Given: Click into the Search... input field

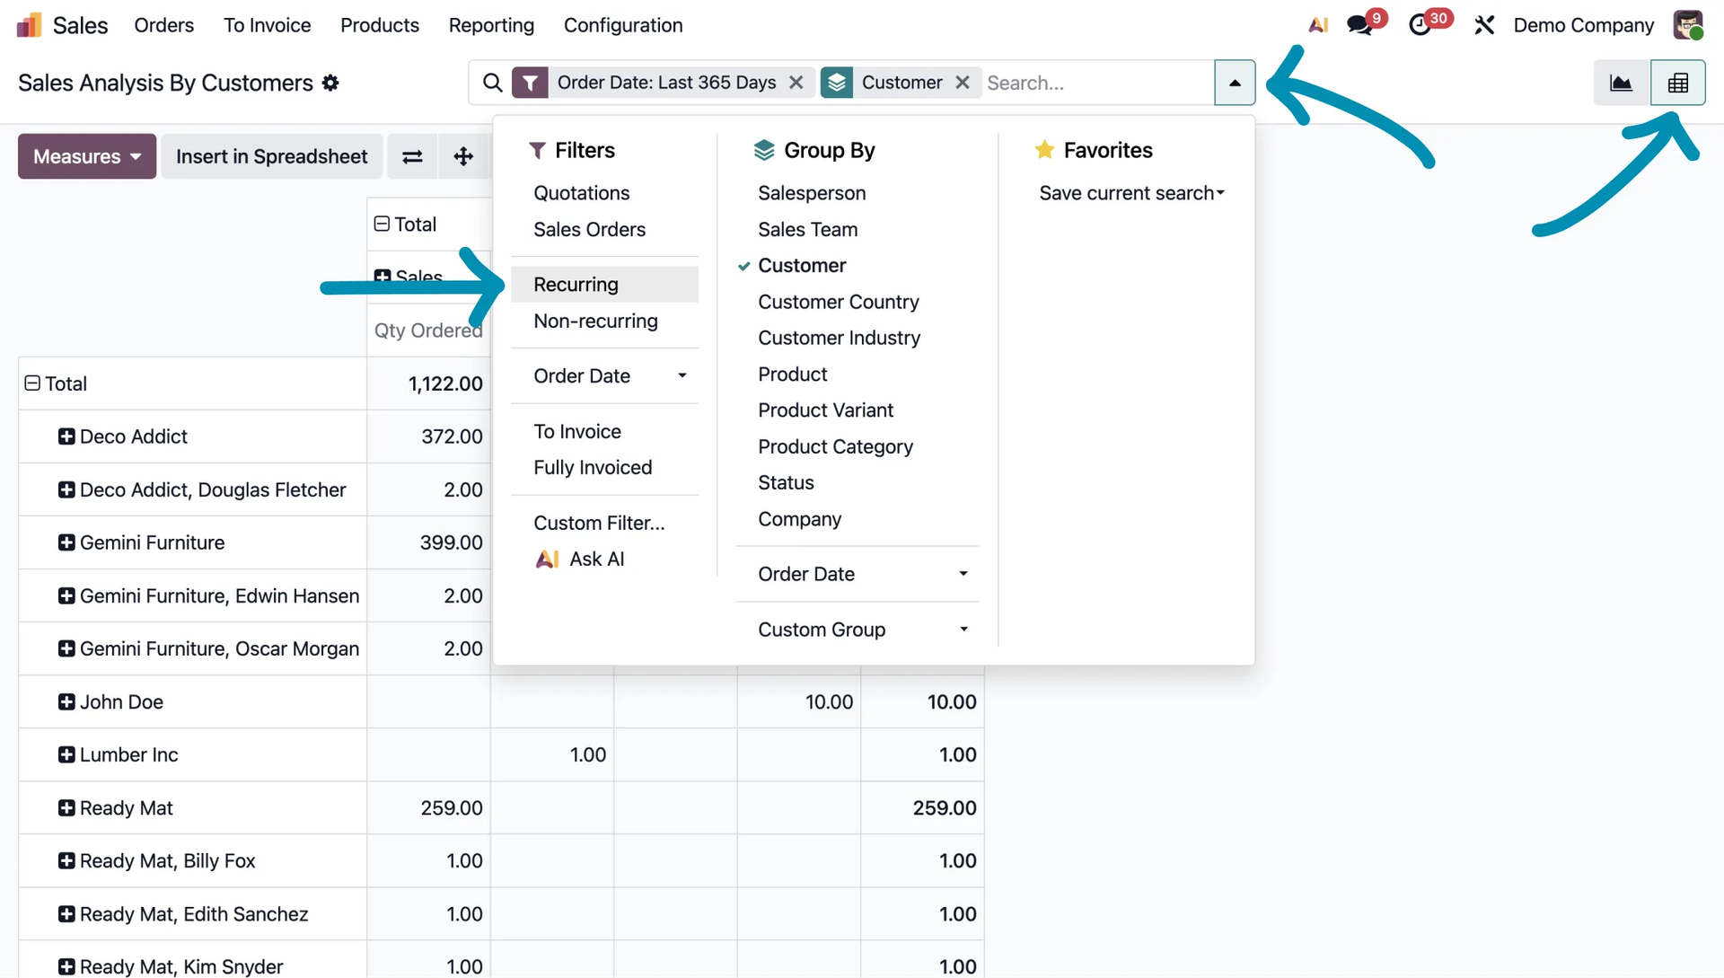Looking at the screenshot, I should coord(1095,83).
